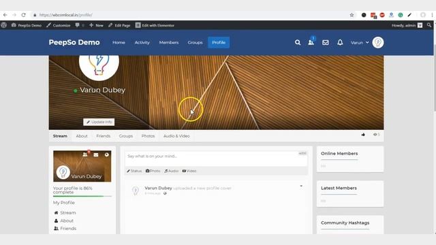Screen dimensions: 436x245
Task: Click Edit with Elementor
Action: pyautogui.click(x=155, y=25)
